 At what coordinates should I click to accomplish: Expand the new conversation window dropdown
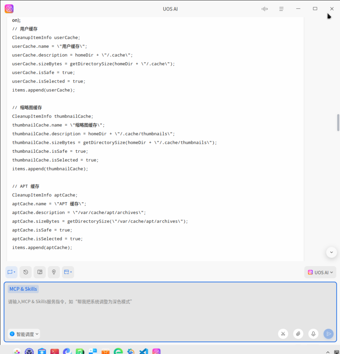tap(11, 272)
